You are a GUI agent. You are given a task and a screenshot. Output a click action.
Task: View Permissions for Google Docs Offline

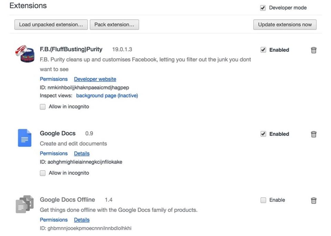[x=54, y=220]
